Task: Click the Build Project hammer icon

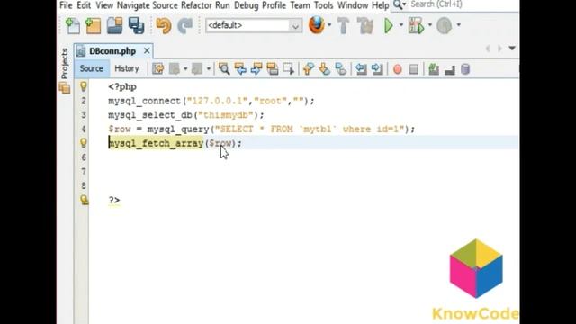Action: (344, 26)
